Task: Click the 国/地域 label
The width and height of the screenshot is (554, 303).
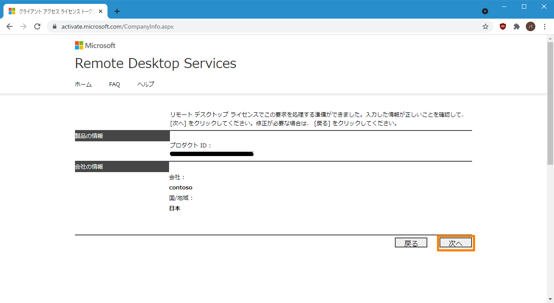Action: [181, 198]
